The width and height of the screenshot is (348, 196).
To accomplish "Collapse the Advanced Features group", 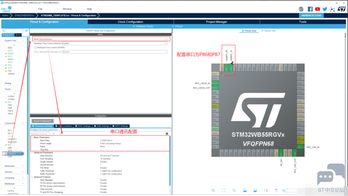I will (x=32, y=177).
